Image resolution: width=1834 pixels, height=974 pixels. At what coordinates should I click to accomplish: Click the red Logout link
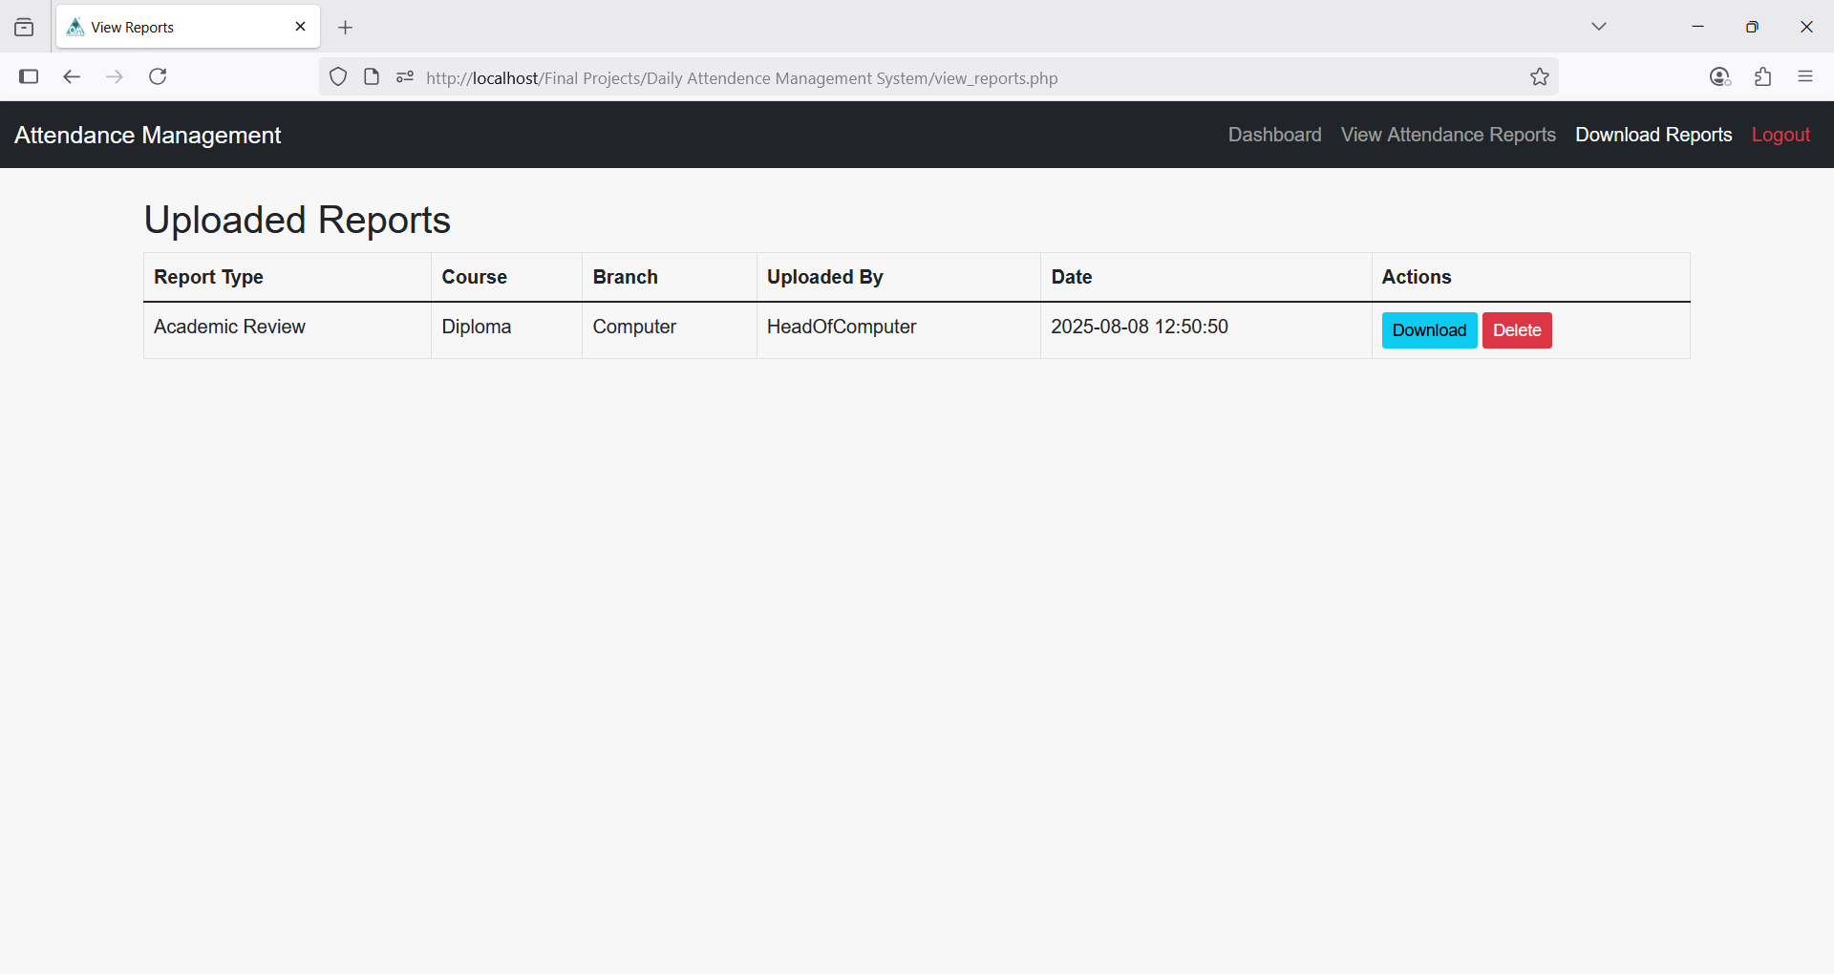(x=1781, y=135)
